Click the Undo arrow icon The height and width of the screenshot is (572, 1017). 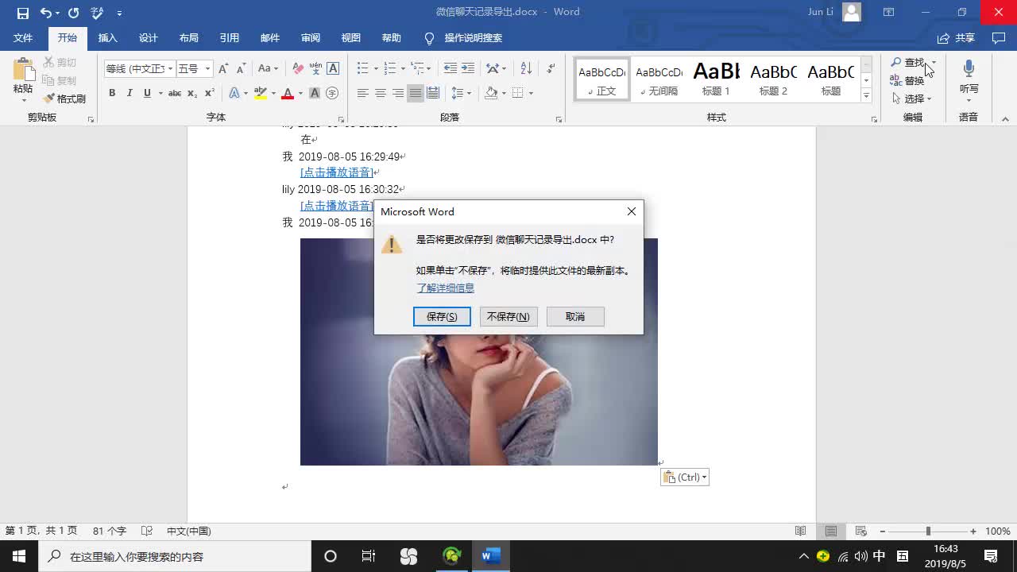coord(45,13)
